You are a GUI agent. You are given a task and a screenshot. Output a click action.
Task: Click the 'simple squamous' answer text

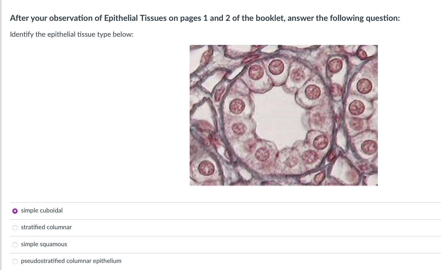click(x=44, y=244)
